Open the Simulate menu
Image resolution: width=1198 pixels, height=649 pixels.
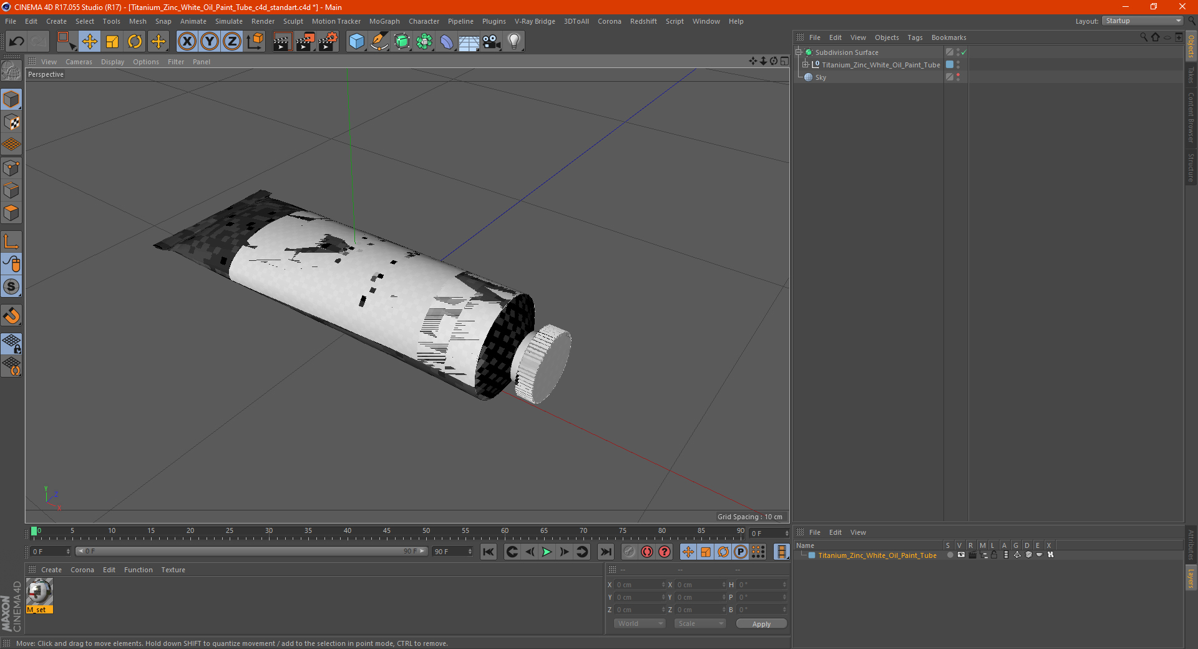[229, 21]
